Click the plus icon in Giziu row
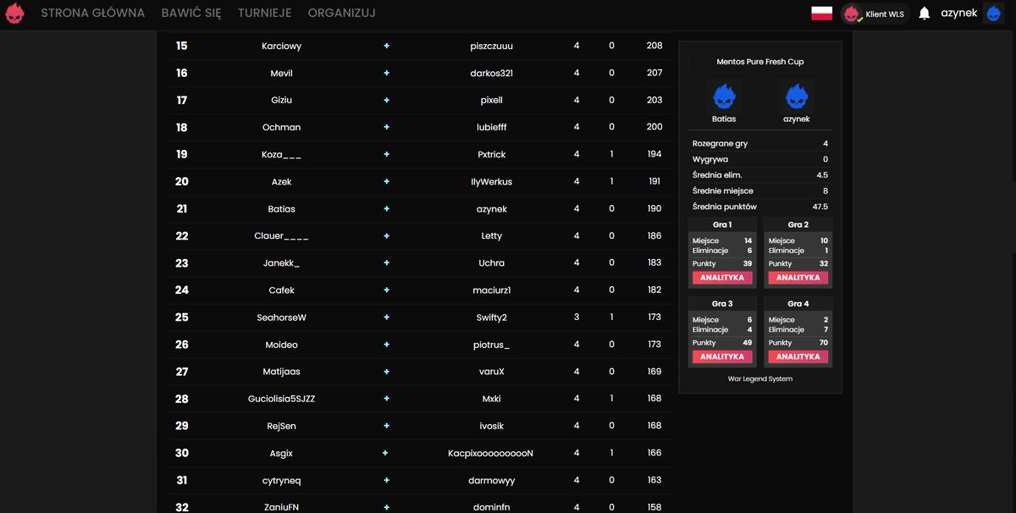Viewport: 1016px width, 513px height. coord(386,100)
